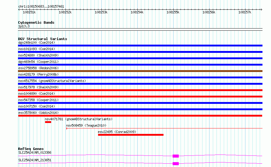Click the magenta exon of SLC25A24 NM_213651
The height and width of the screenshot is (167, 271).
click(176, 164)
